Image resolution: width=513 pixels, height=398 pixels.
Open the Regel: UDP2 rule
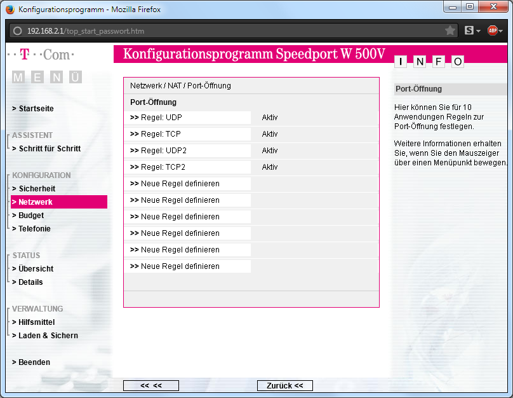tap(187, 151)
